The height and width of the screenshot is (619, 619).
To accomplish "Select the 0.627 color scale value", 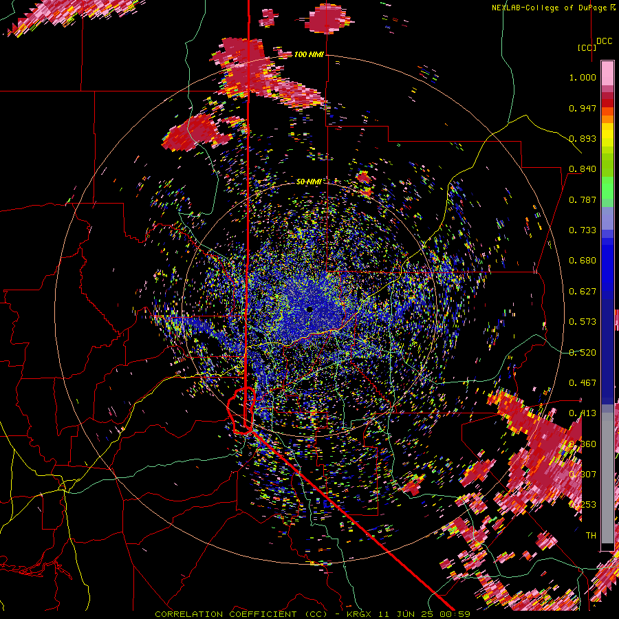I will tap(583, 292).
